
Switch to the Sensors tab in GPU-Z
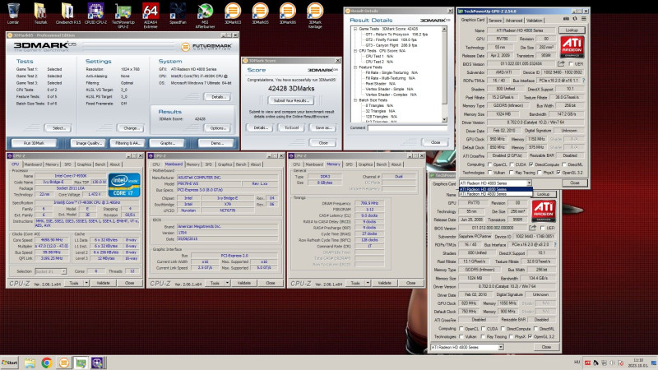pos(495,20)
